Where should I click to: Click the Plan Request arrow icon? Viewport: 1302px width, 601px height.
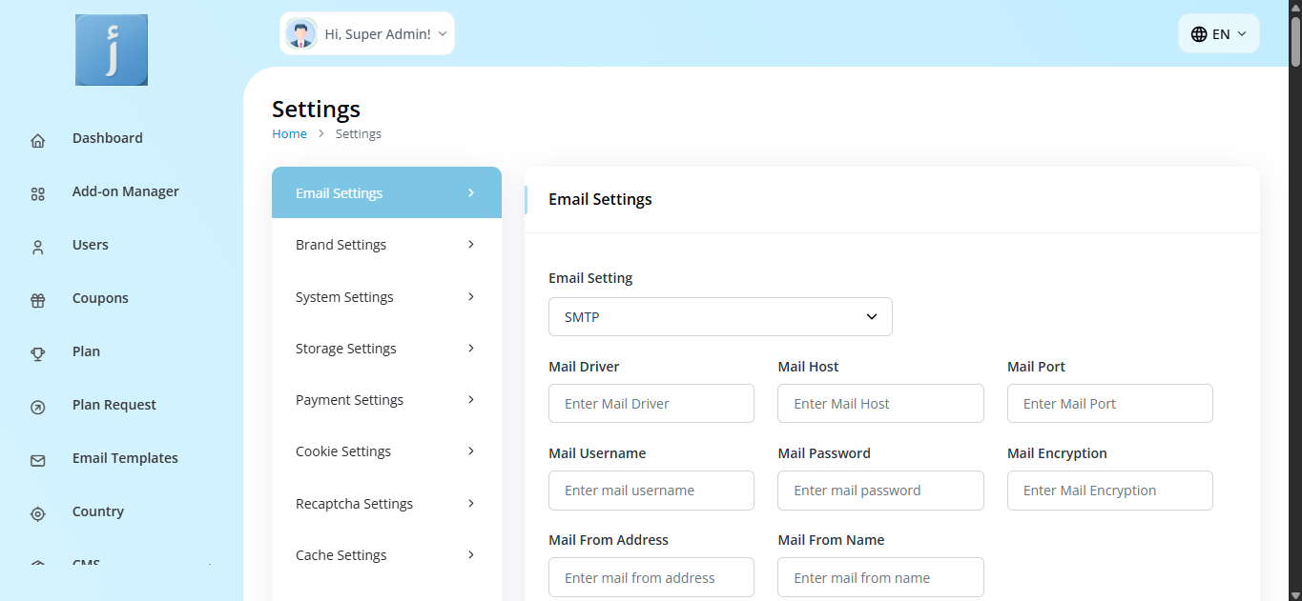click(38, 408)
